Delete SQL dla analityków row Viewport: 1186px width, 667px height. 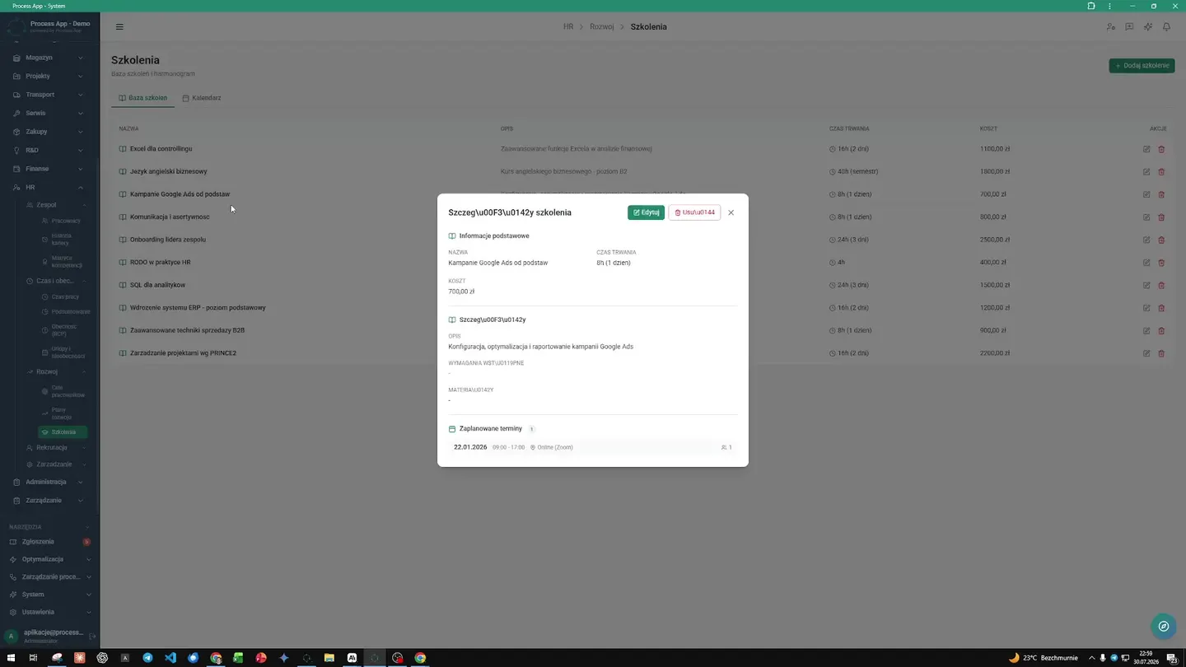(1161, 285)
